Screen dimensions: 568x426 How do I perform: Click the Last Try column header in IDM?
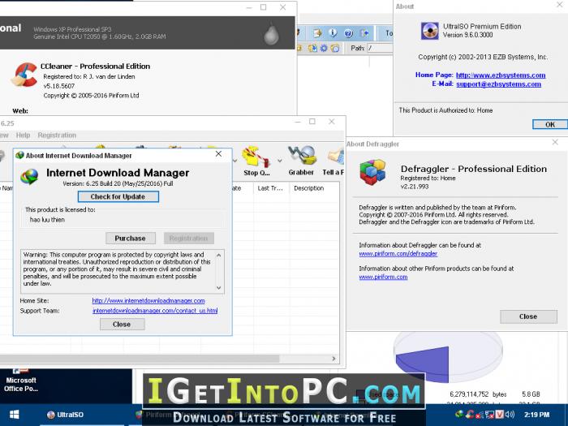point(270,188)
